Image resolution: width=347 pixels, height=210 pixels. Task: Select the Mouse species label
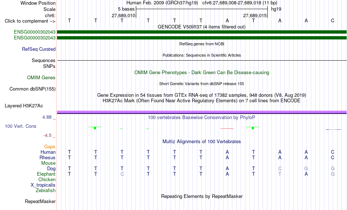click(48, 163)
